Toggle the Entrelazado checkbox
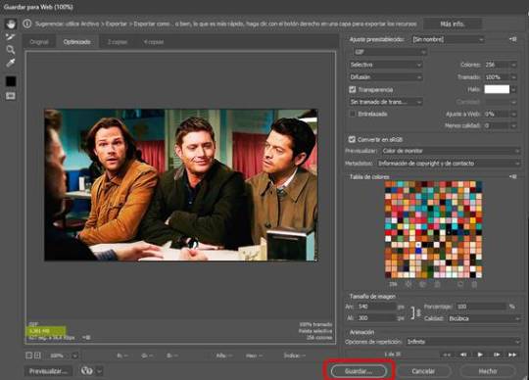The image size is (529, 380). click(353, 114)
